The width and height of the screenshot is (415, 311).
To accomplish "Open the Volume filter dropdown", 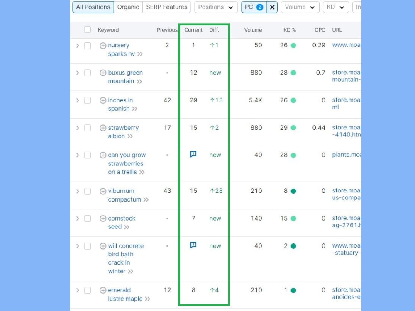I will 300,7.
